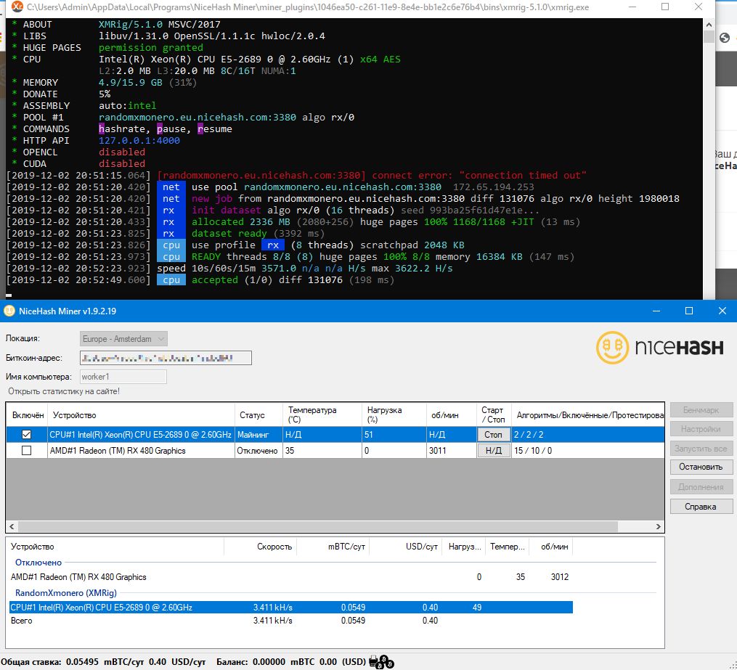
Task: Click the Устройство column header in device table
Action: (141, 415)
